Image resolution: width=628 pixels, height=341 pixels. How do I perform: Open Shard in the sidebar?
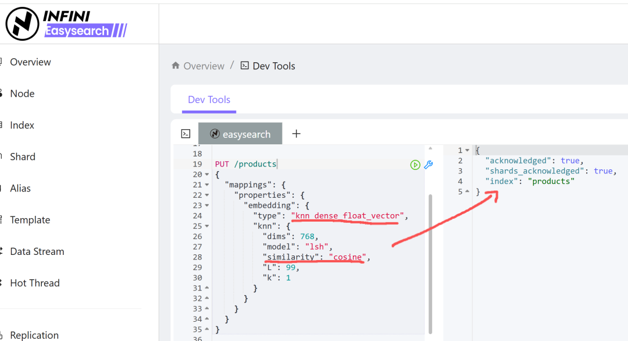[x=23, y=157]
